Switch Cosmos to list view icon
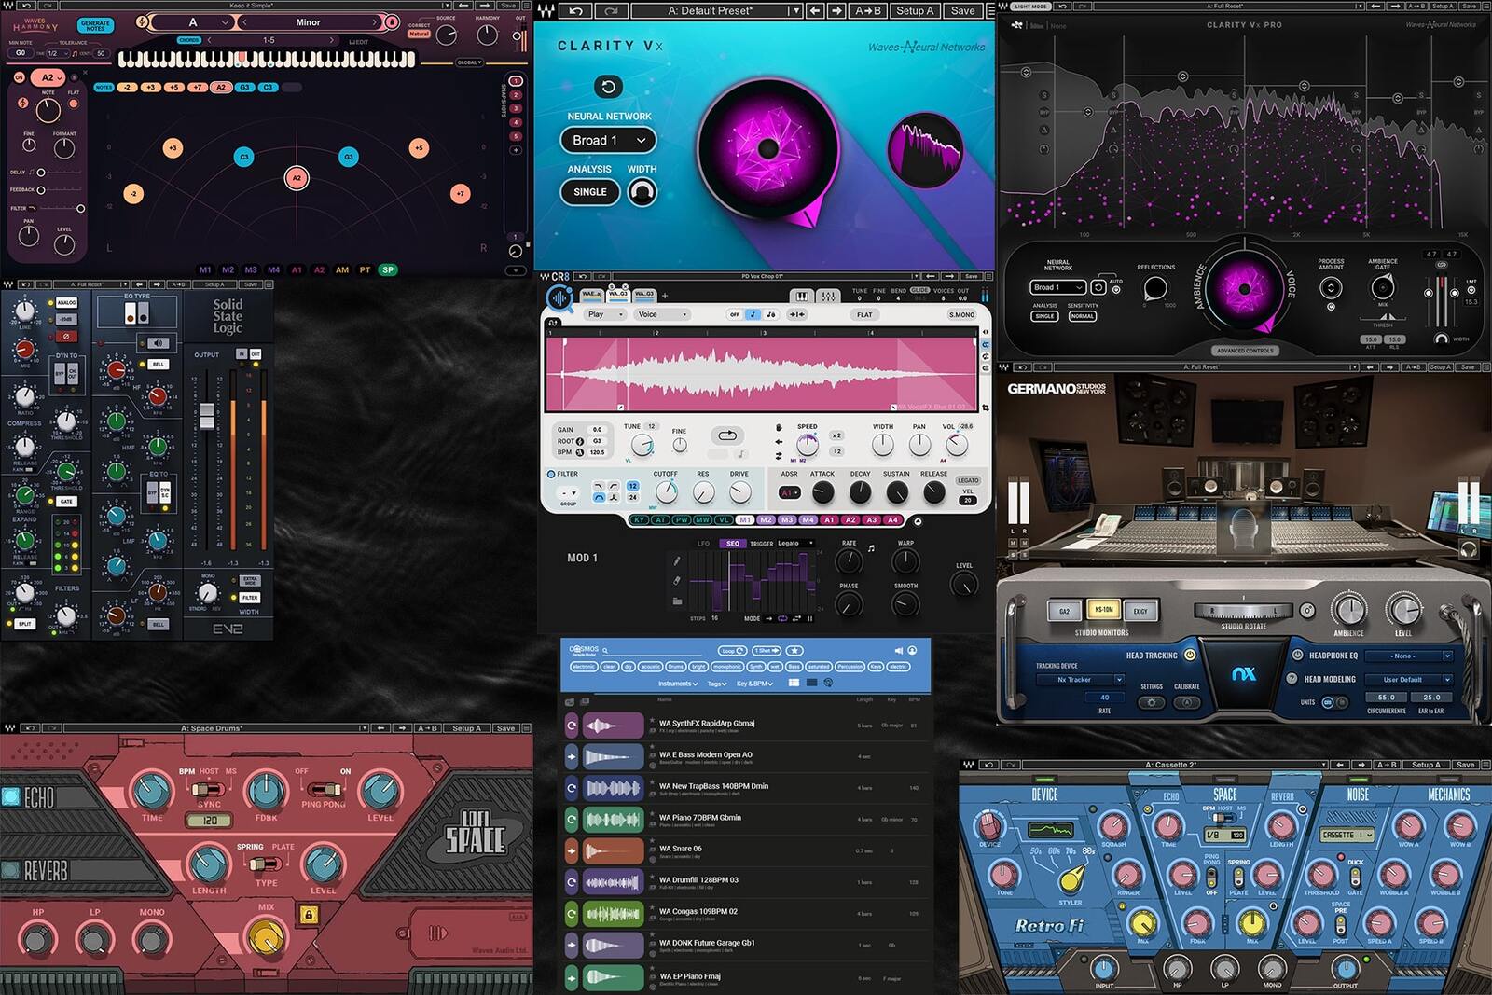The height and width of the screenshot is (995, 1492). pyautogui.click(x=794, y=683)
